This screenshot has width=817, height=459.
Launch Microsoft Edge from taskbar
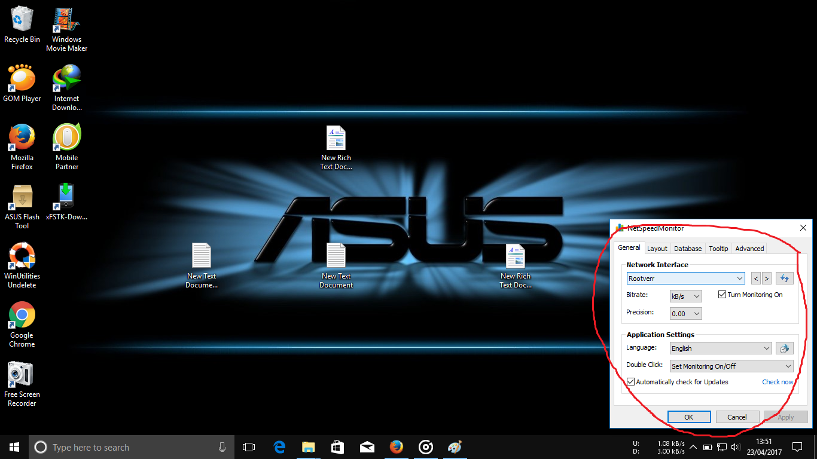click(x=279, y=447)
